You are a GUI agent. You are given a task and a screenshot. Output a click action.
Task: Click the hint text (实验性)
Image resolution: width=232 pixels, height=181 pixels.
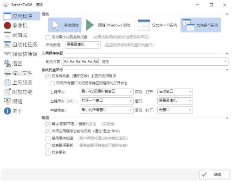[x=108, y=124]
